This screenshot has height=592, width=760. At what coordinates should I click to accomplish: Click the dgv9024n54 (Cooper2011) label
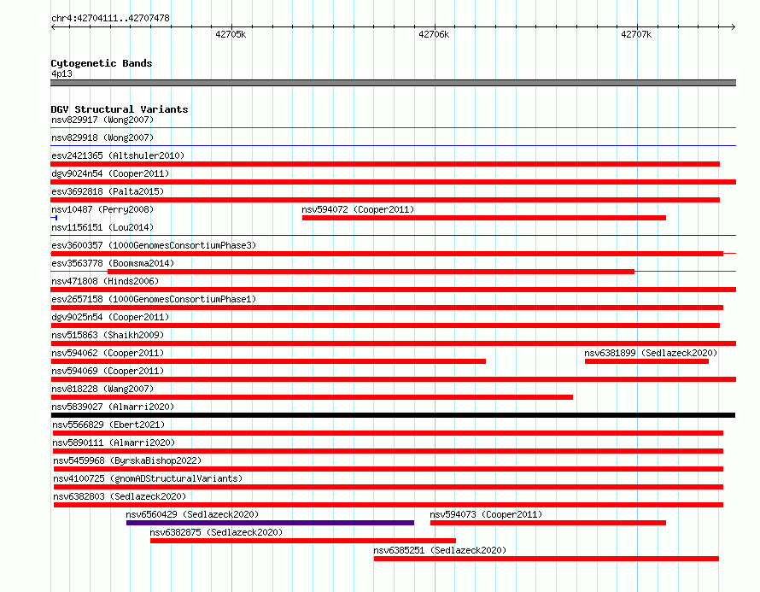110,173
